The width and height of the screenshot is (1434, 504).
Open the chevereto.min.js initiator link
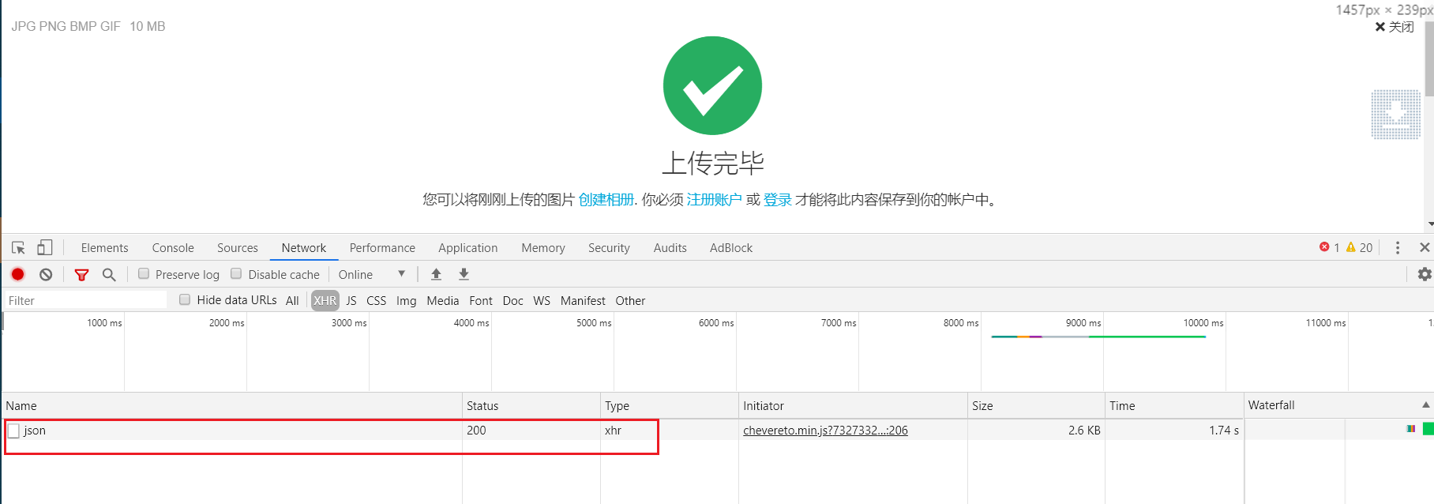pos(825,431)
